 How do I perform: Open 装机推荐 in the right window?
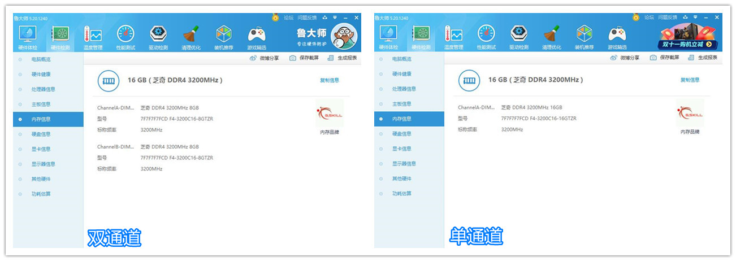click(x=585, y=37)
